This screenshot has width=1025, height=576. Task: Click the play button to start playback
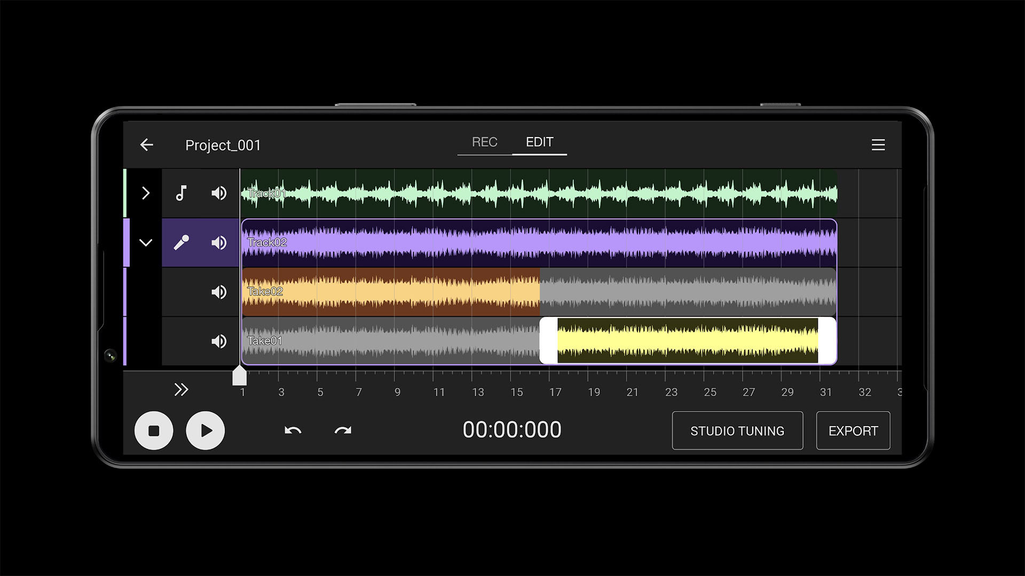point(205,429)
